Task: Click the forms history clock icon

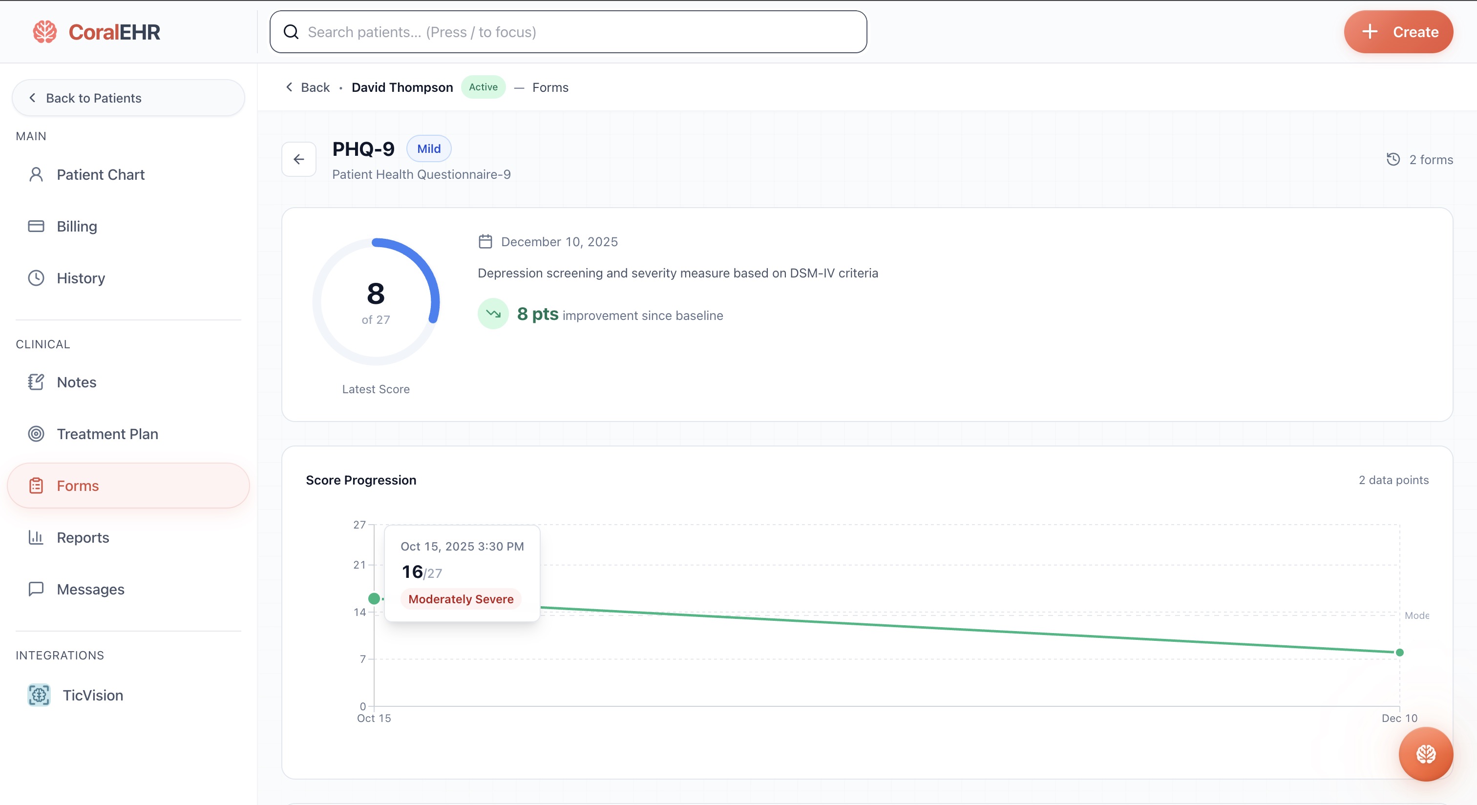Action: click(1393, 159)
